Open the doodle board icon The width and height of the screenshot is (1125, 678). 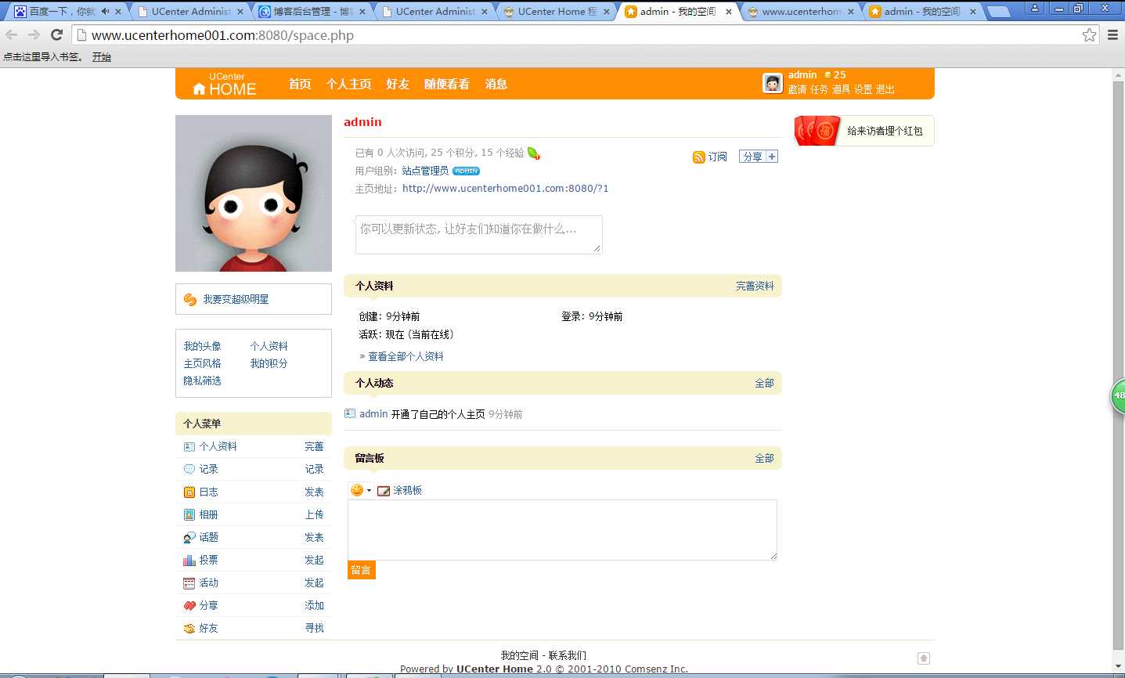tap(384, 491)
